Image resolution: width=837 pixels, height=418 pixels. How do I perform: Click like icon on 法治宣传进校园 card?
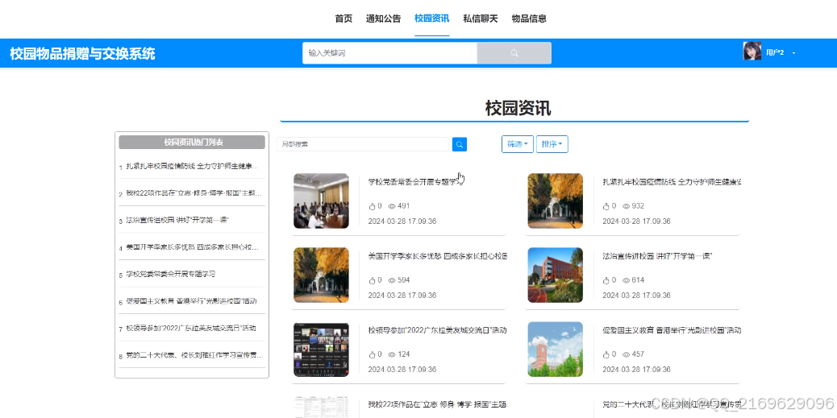click(x=606, y=280)
